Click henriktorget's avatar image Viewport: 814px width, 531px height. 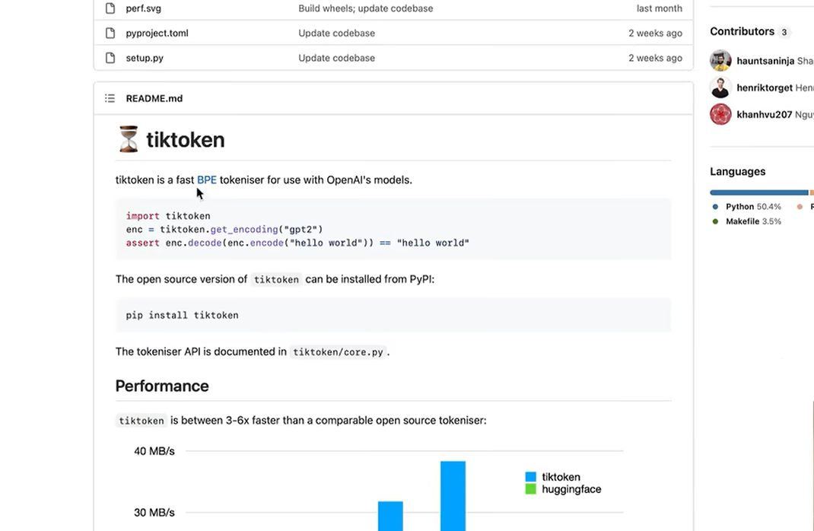click(720, 87)
